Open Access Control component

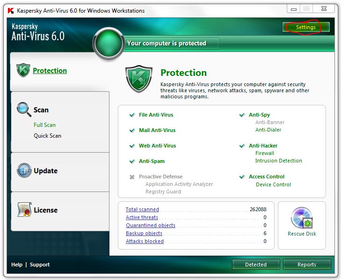[267, 177]
